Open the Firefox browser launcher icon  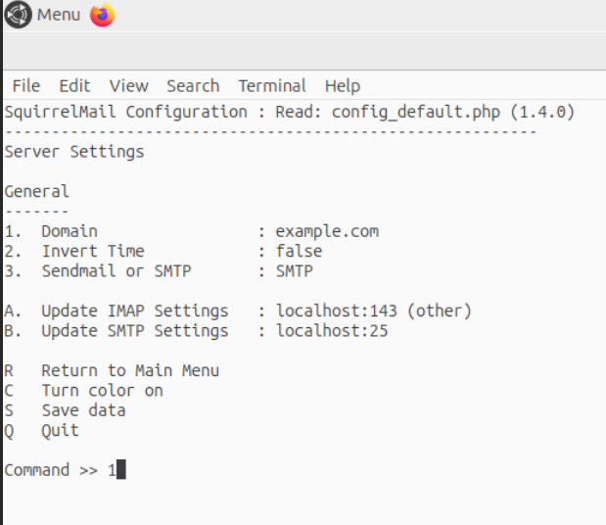pos(103,15)
